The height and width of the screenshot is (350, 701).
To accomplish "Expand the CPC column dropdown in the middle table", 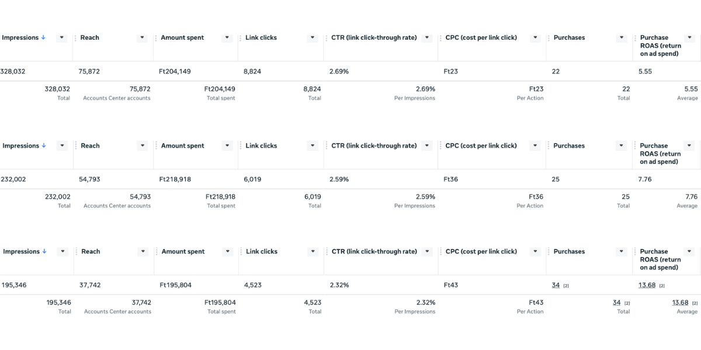I will pyautogui.click(x=535, y=146).
